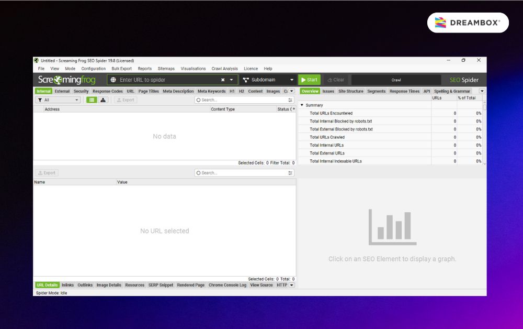
Task: Expand more top tabs dropdown arrow
Action: (291, 91)
